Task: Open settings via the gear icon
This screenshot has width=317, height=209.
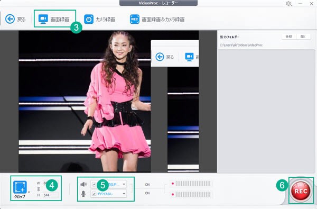Action: click(x=288, y=4)
